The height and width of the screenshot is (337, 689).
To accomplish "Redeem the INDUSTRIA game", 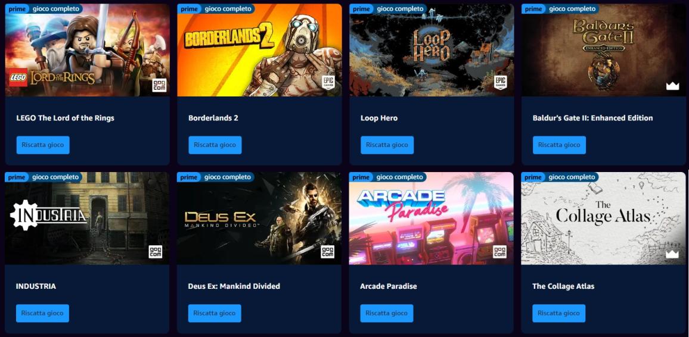I will click(43, 313).
